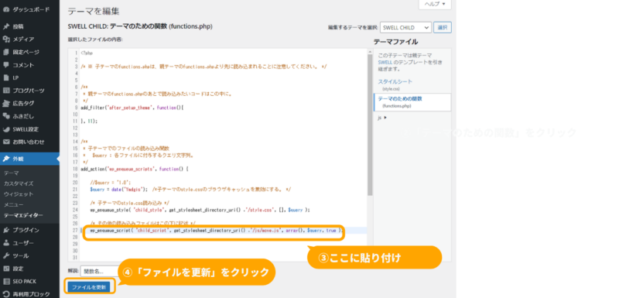
Task: Click the code editor vertical scrollbar
Action: pos(370,125)
